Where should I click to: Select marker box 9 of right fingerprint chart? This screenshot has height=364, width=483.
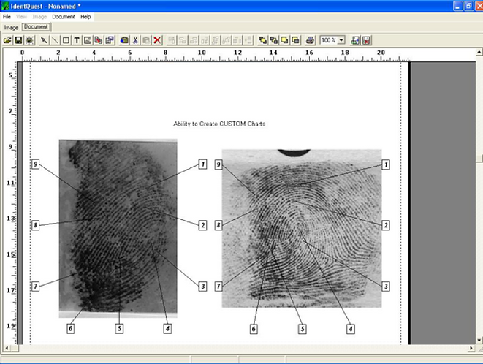(x=218, y=164)
